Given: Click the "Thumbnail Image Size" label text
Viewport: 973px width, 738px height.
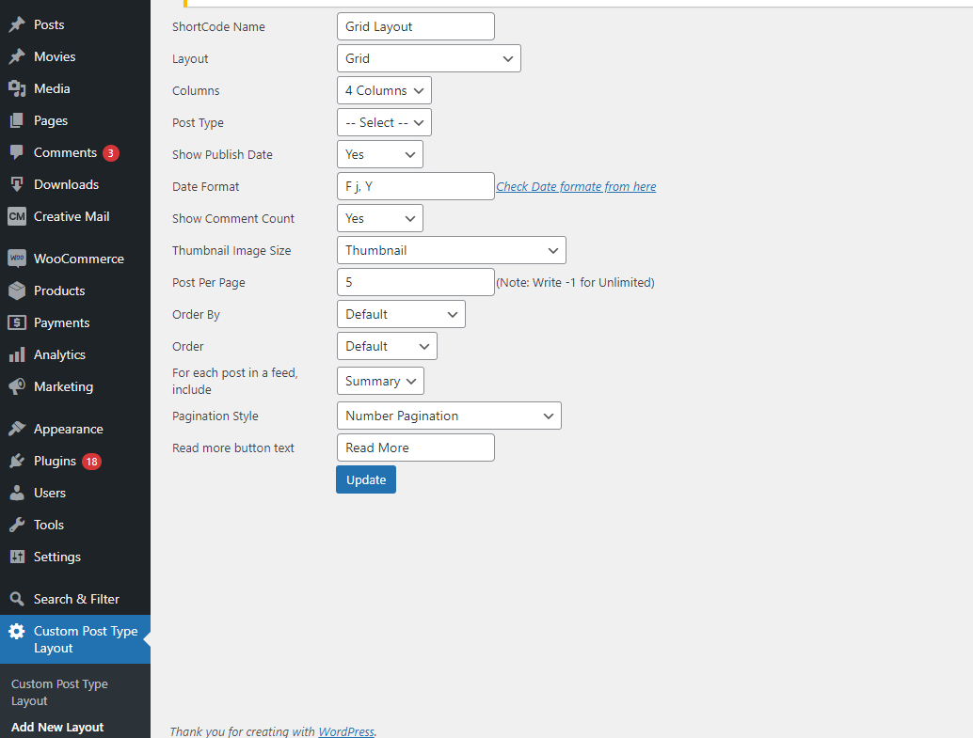Looking at the screenshot, I should [231, 251].
